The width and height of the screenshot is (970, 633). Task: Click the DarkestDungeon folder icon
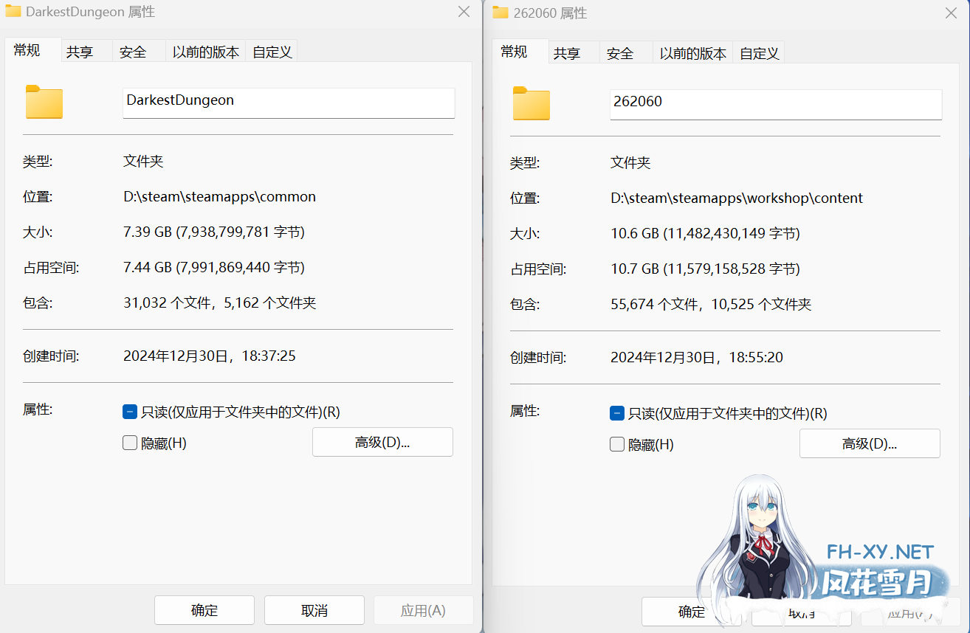click(44, 103)
